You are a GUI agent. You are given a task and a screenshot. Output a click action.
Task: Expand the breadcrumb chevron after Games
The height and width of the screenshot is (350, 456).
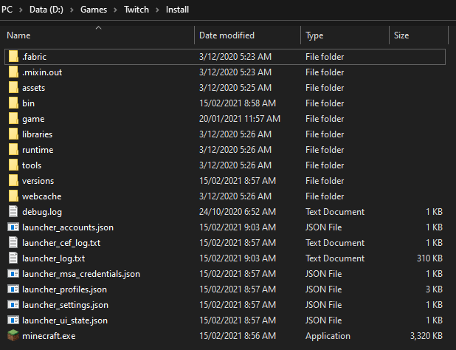click(115, 10)
